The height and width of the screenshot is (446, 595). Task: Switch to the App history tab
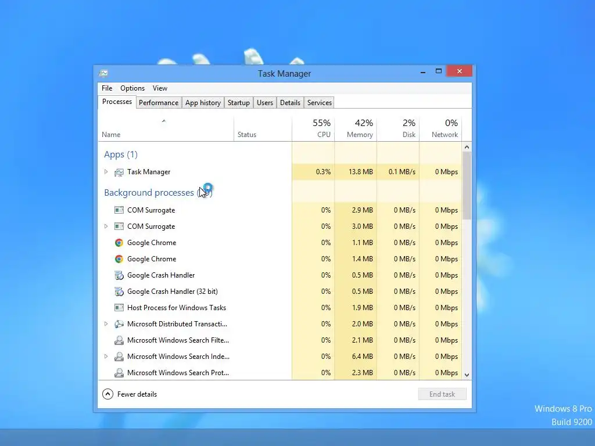[203, 103]
